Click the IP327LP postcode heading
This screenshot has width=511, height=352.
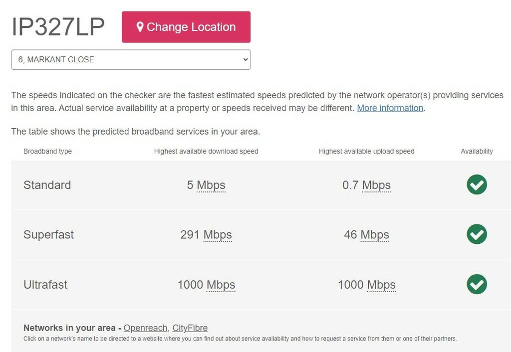click(58, 27)
